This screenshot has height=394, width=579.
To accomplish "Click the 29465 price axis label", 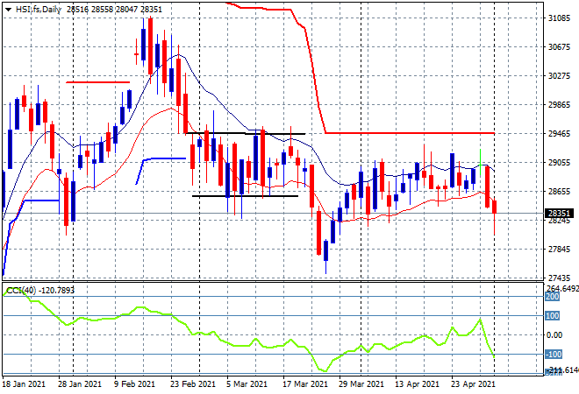I will [x=559, y=133].
